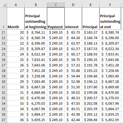Click principal value $206.66
The height and width of the screenshot is (123, 123).
click(91, 120)
